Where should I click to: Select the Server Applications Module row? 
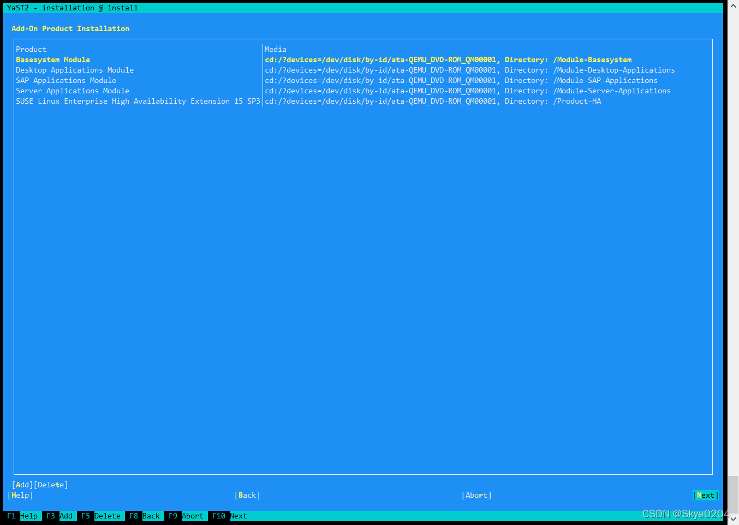pyautogui.click(x=363, y=91)
